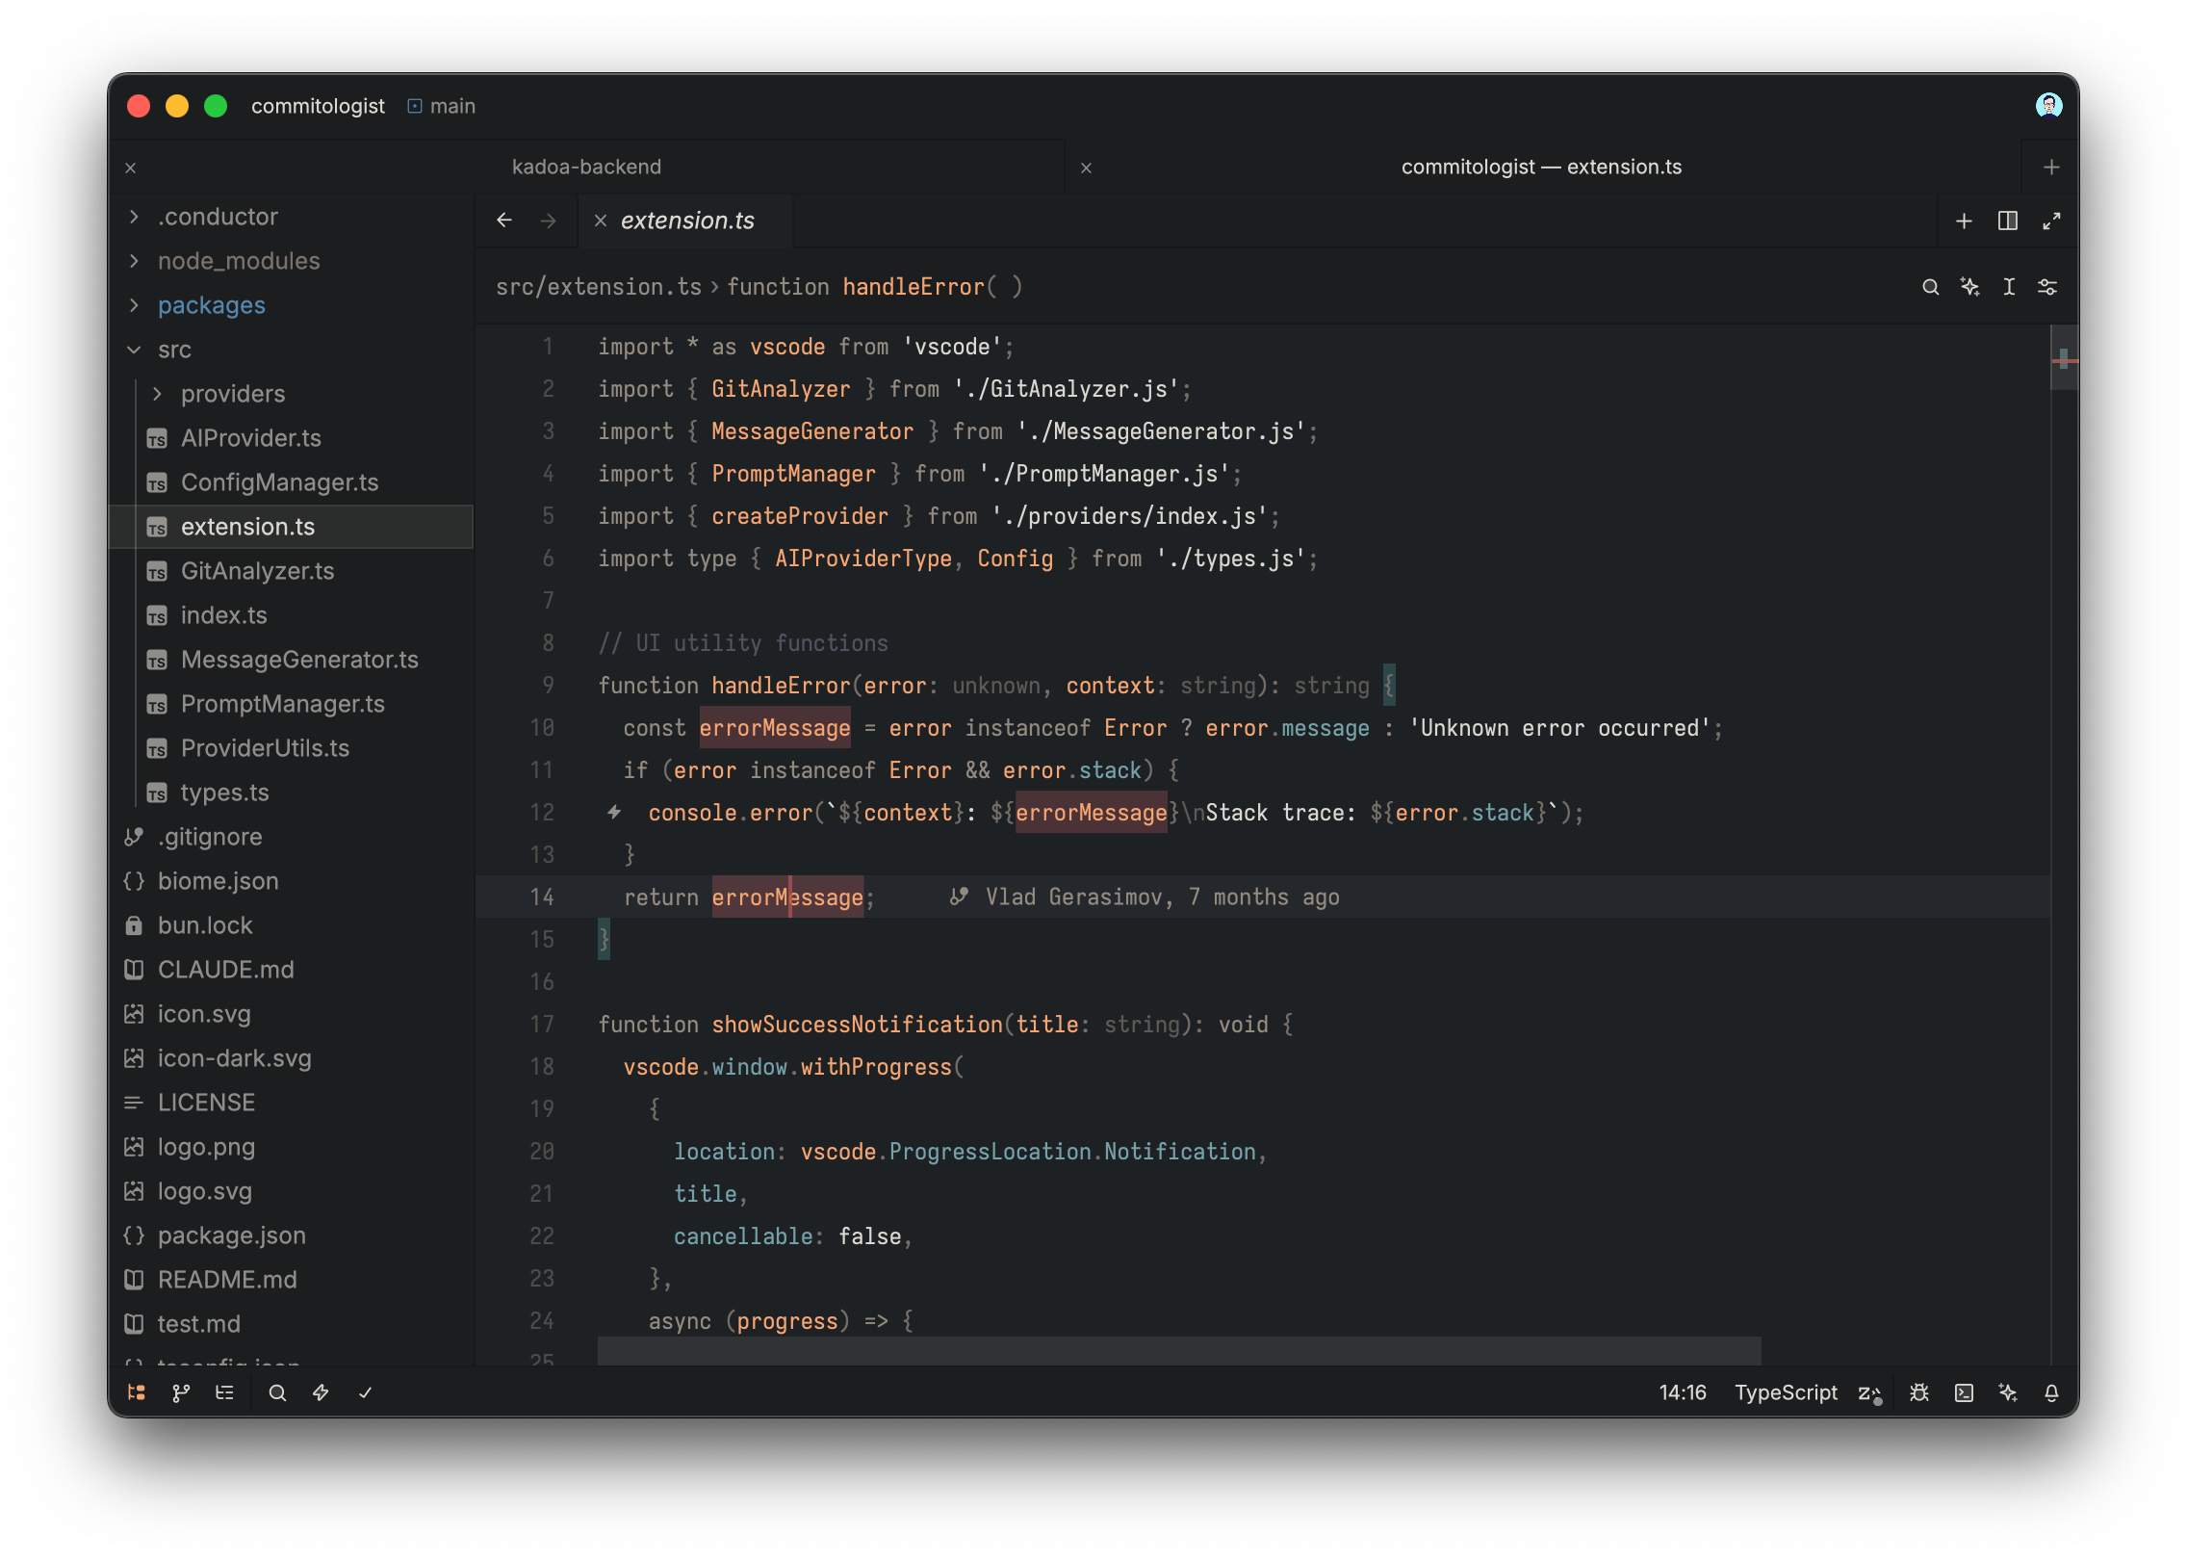Expand the packages folder
The width and height of the screenshot is (2187, 1560).
[134, 305]
